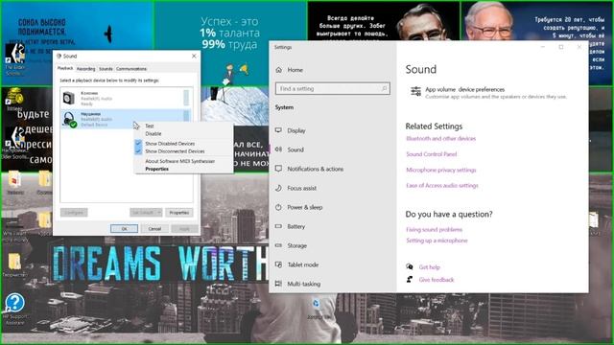
Task: Open App volume device preferences
Action: click(488, 92)
